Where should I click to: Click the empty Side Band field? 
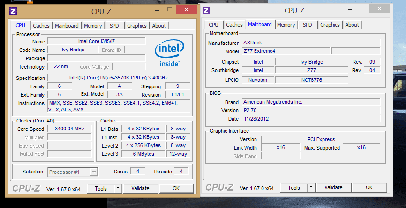click(281, 156)
